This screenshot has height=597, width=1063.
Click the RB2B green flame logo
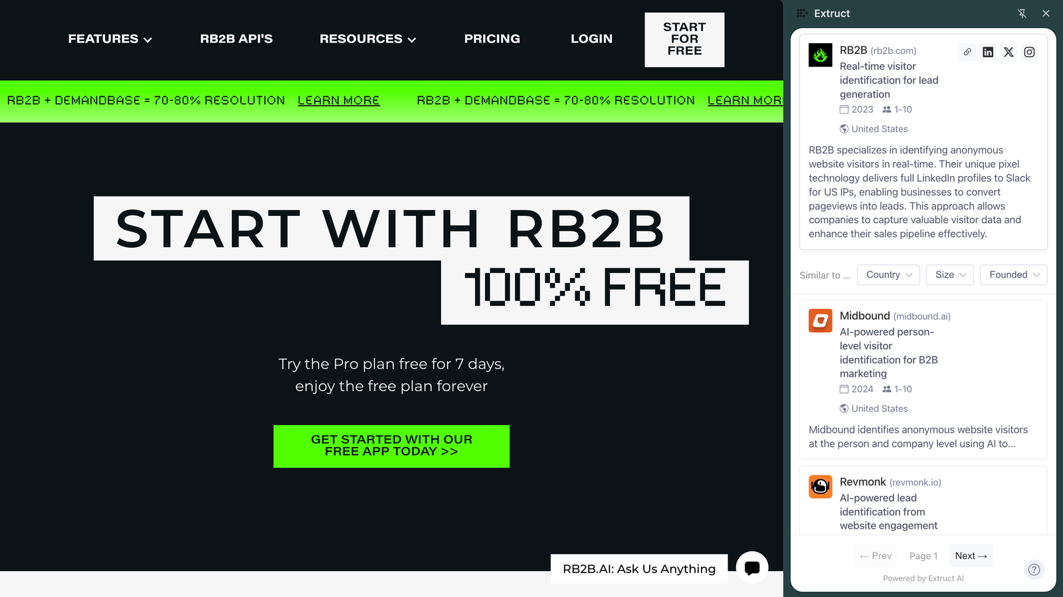tap(821, 55)
